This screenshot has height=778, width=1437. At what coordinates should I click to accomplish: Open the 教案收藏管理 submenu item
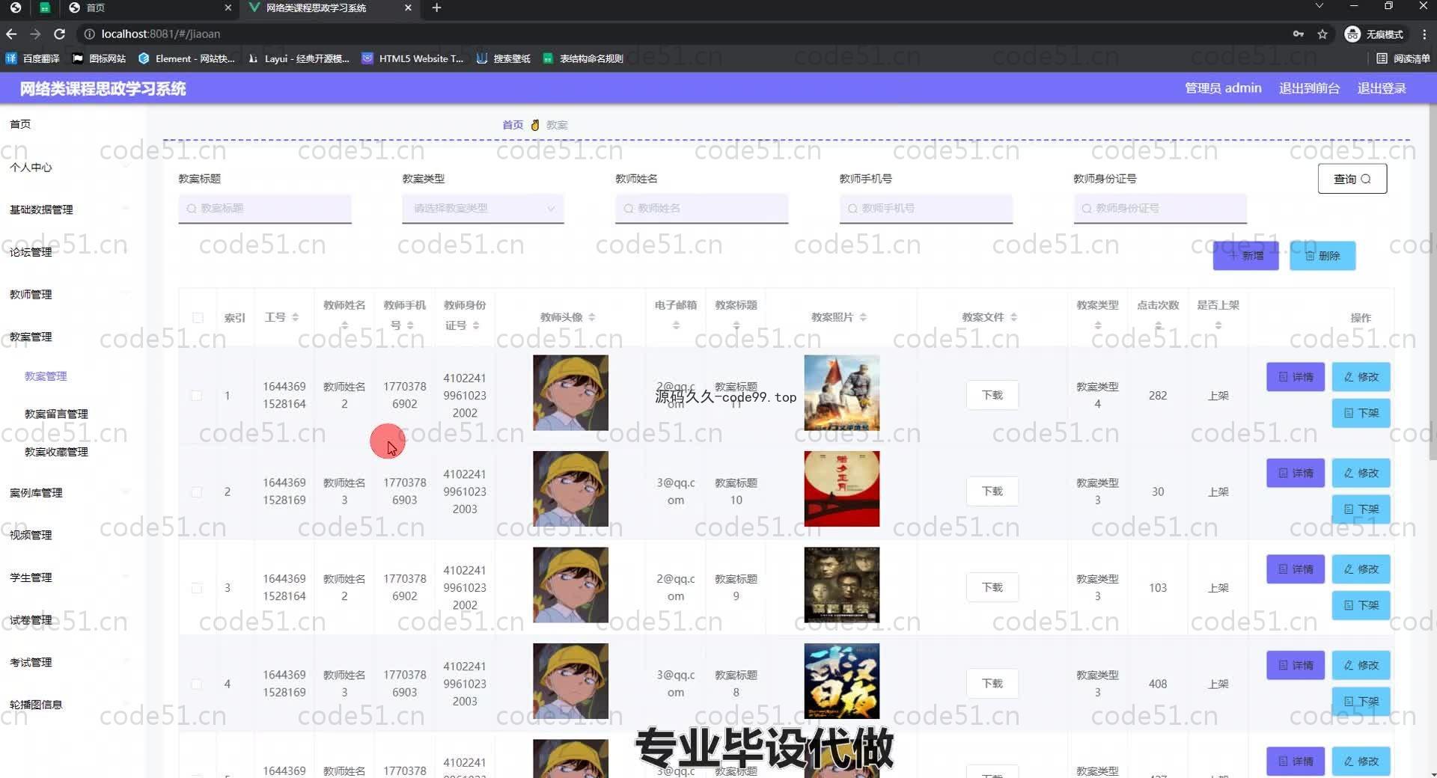tap(56, 452)
